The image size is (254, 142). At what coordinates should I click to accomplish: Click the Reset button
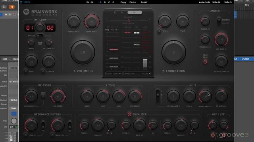pos(144,2)
